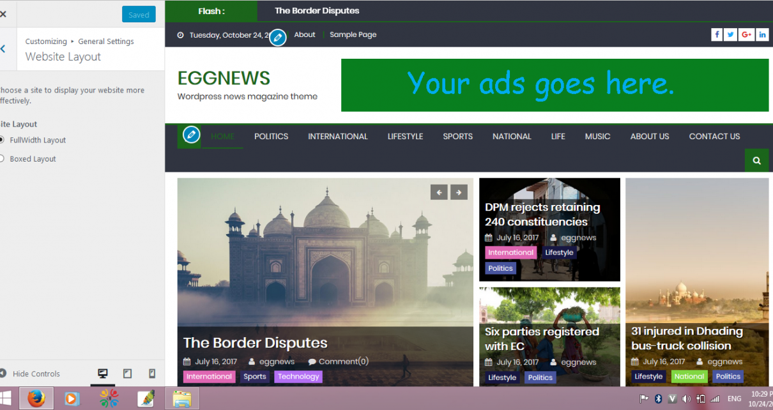
Task: Click the Facebook social icon
Action: pos(717,34)
